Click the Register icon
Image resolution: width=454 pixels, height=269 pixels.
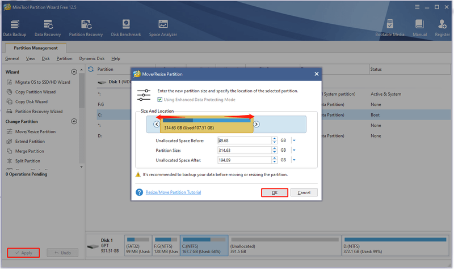coord(442,28)
